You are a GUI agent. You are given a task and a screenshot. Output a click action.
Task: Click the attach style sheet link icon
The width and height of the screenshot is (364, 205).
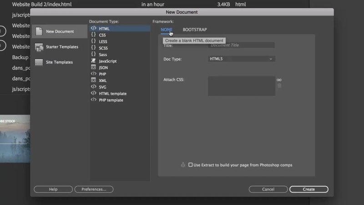[279, 80]
